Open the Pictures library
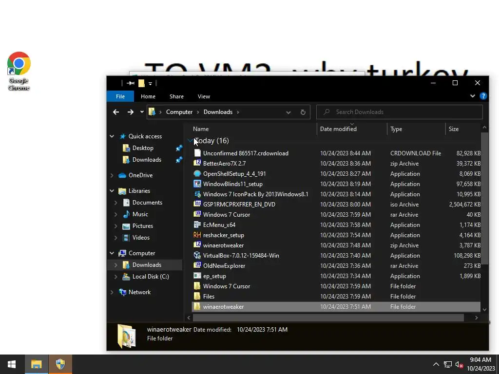This screenshot has width=499, height=374. tap(143, 226)
